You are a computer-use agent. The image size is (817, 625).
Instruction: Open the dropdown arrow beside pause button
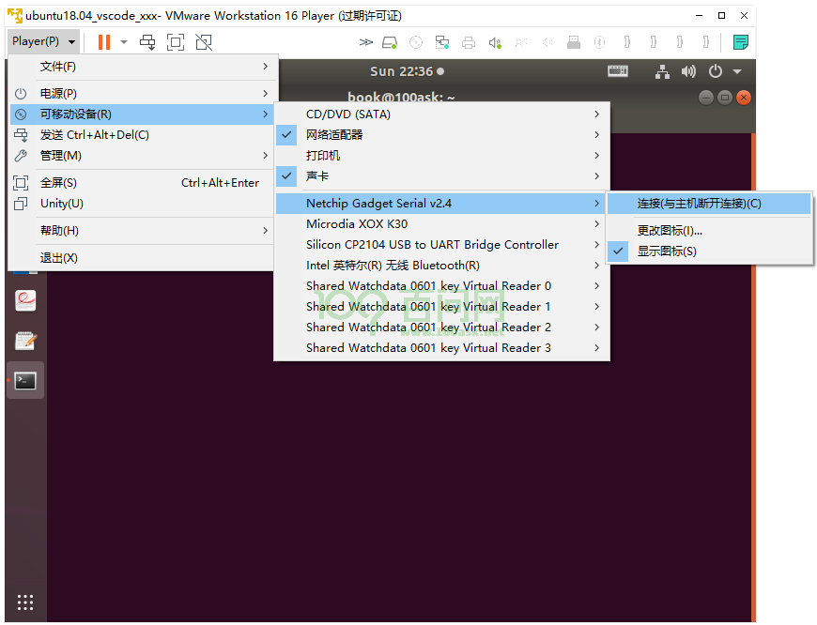pos(123,42)
